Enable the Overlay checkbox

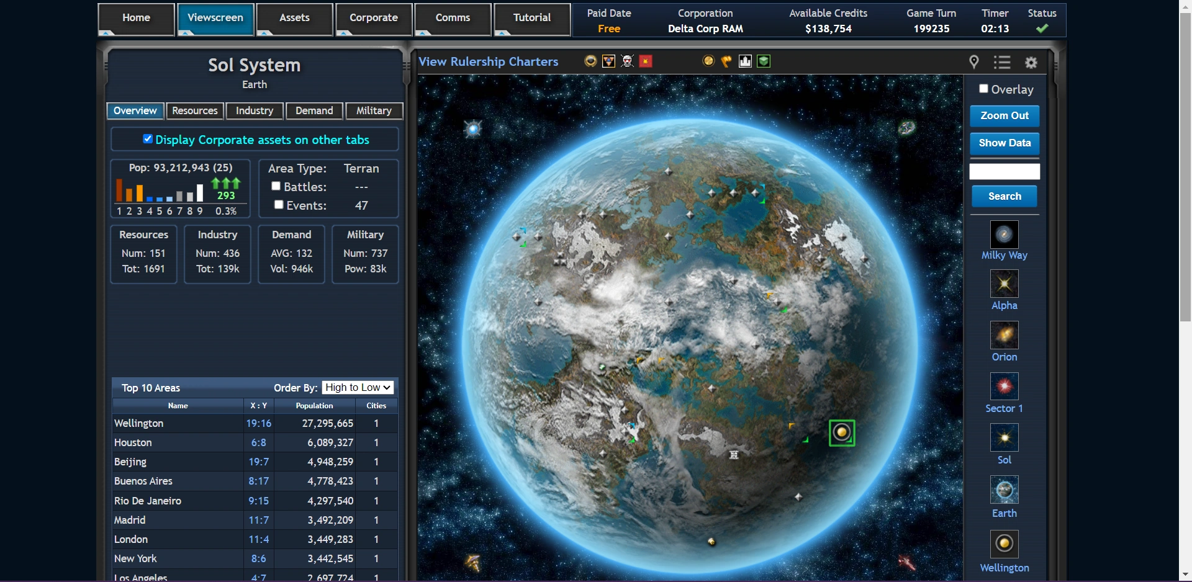983,89
